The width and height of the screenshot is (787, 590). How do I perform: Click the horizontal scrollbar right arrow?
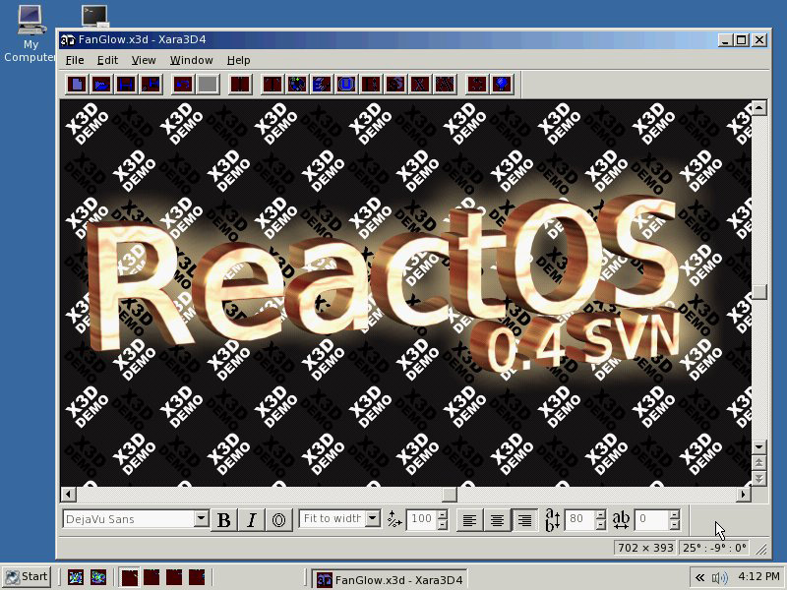(744, 495)
